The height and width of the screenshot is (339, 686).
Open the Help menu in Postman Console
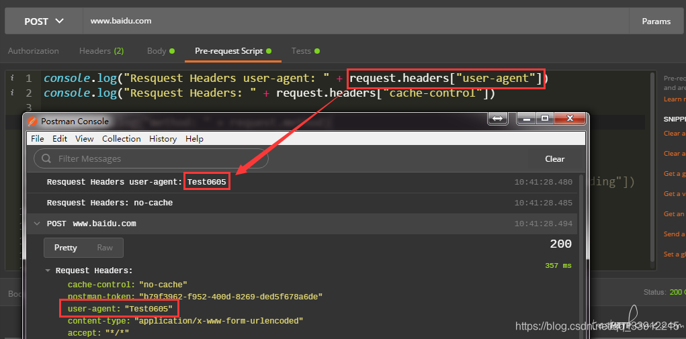194,139
